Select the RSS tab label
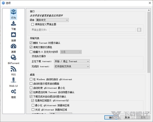Screen dimensions: 153x122 (x=14, y=75)
